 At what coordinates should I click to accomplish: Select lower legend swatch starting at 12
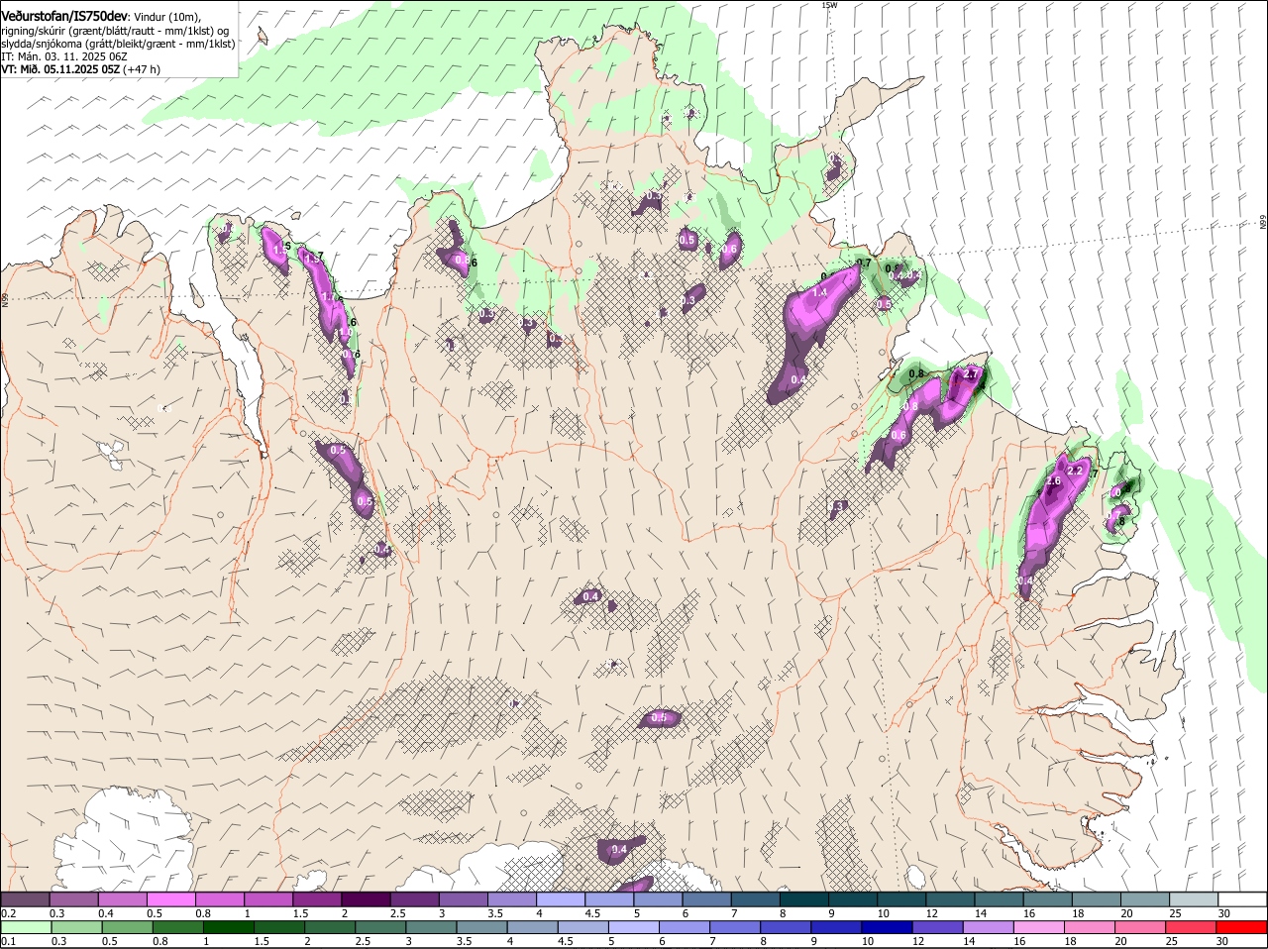pyautogui.click(x=936, y=927)
